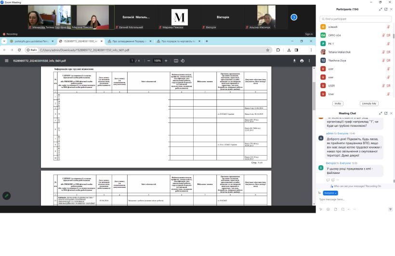Image resolution: width=395 pixels, height=256 pixels.
Task: Close the portal.pfu.gov.ua tab
Action: click(x=53, y=41)
